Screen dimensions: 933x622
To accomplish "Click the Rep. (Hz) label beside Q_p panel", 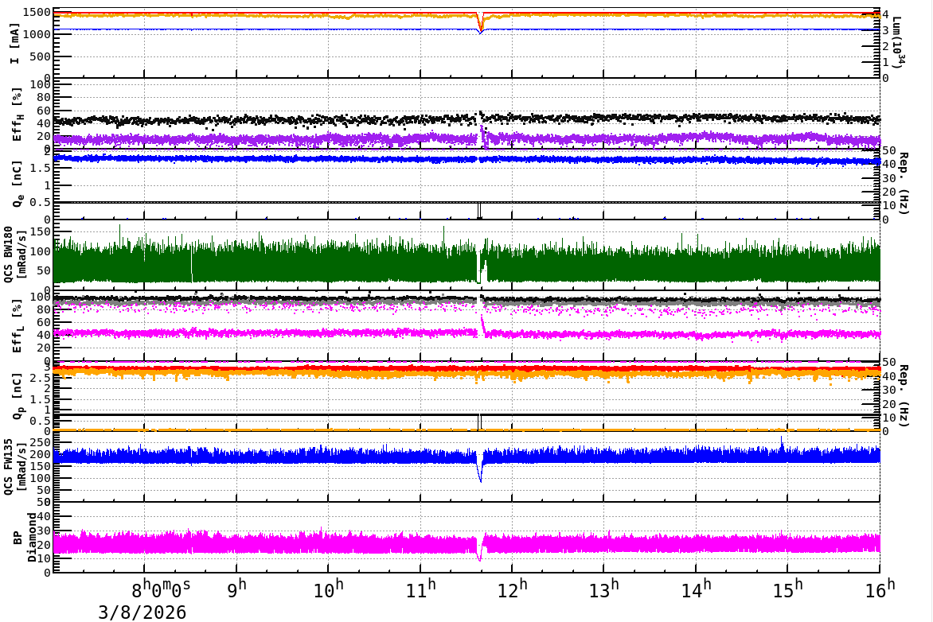I will 904,395.
